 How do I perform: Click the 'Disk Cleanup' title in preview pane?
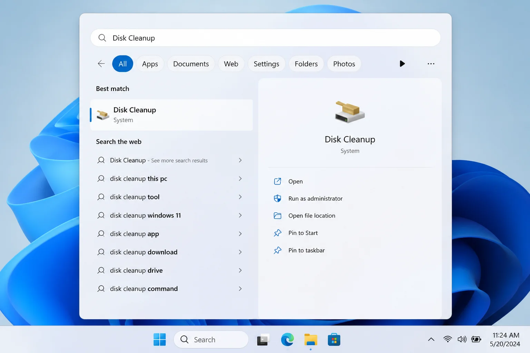(x=350, y=139)
